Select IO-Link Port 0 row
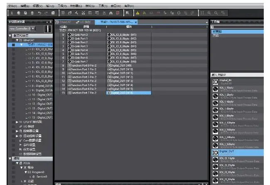 [78, 35]
